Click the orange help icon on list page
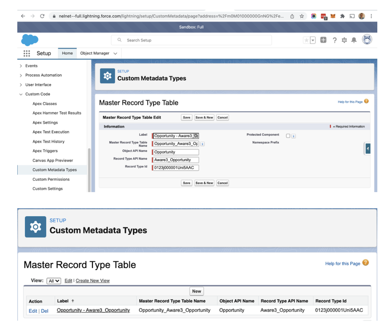 coord(366,263)
